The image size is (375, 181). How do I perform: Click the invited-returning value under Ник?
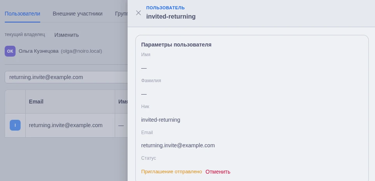coord(161,120)
